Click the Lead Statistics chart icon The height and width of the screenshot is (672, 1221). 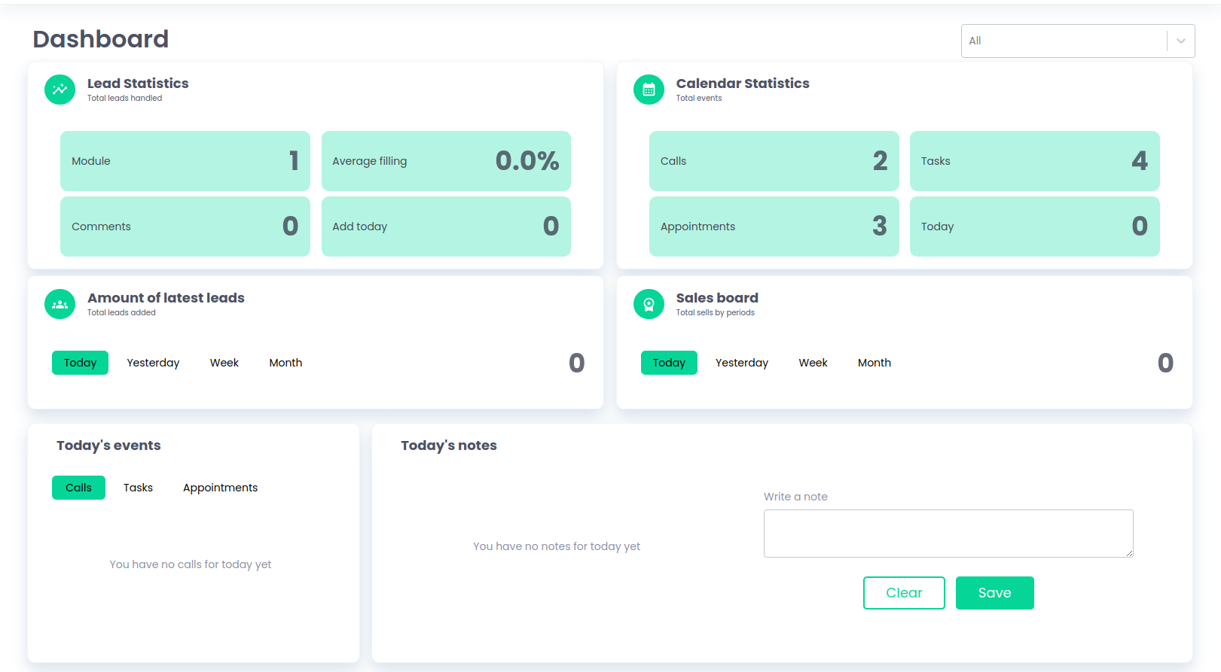[x=60, y=90]
